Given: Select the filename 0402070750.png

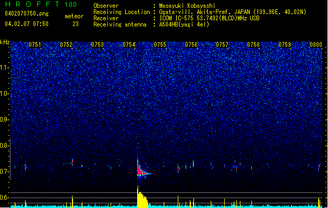Looking at the screenshot, I should click(27, 14).
